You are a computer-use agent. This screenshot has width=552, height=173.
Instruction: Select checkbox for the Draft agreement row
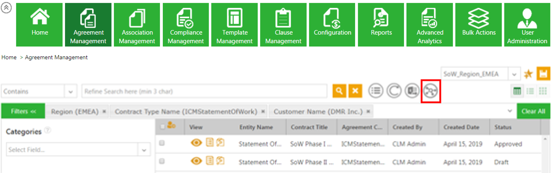click(162, 162)
